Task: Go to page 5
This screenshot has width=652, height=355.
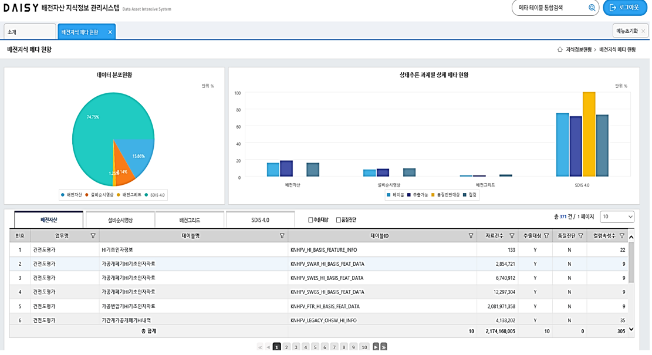Action: [315, 347]
